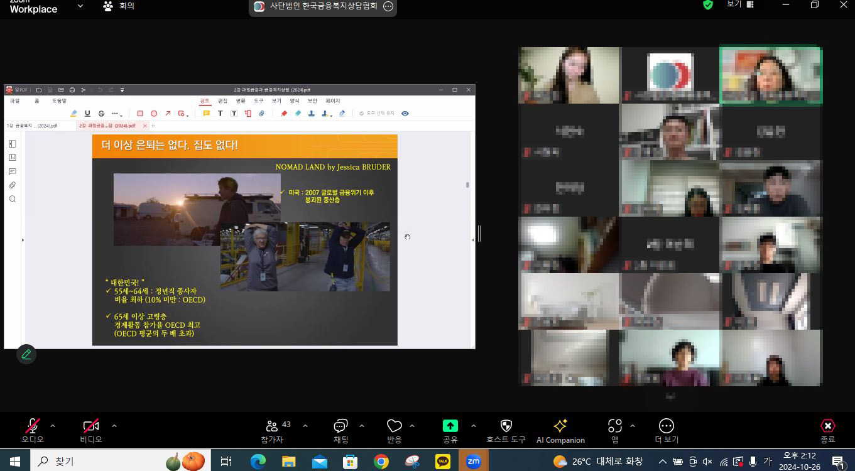Viewport: 855px width, 471px height.
Task: Switch to the 보안 ribbon tab
Action: (312, 100)
